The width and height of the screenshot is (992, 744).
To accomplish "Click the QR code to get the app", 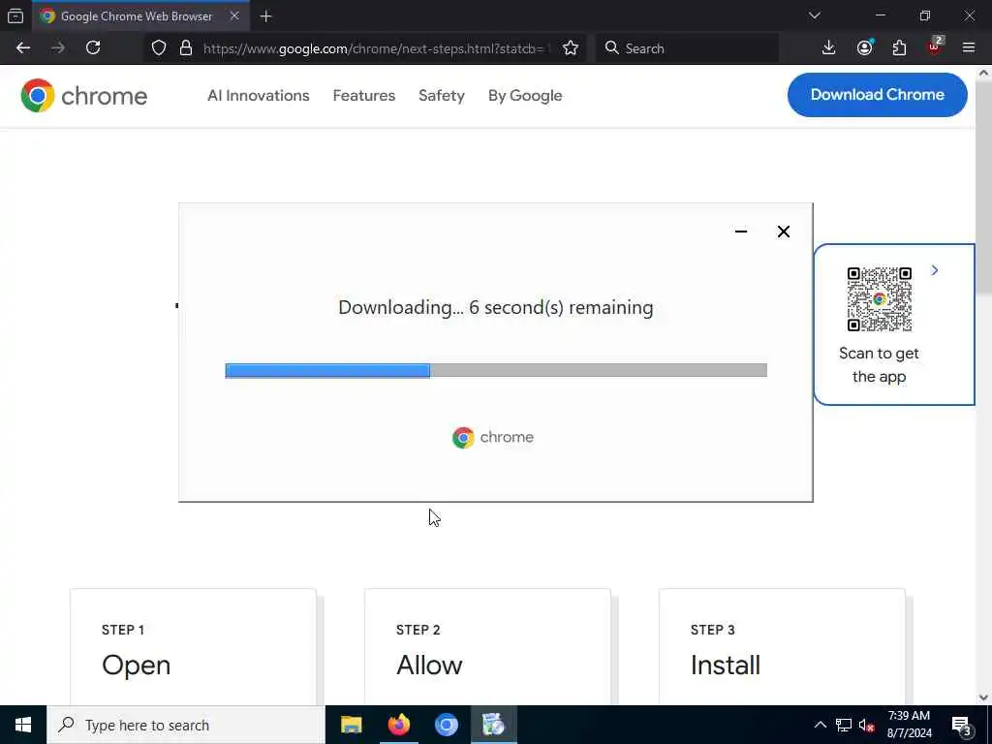I will [x=880, y=299].
